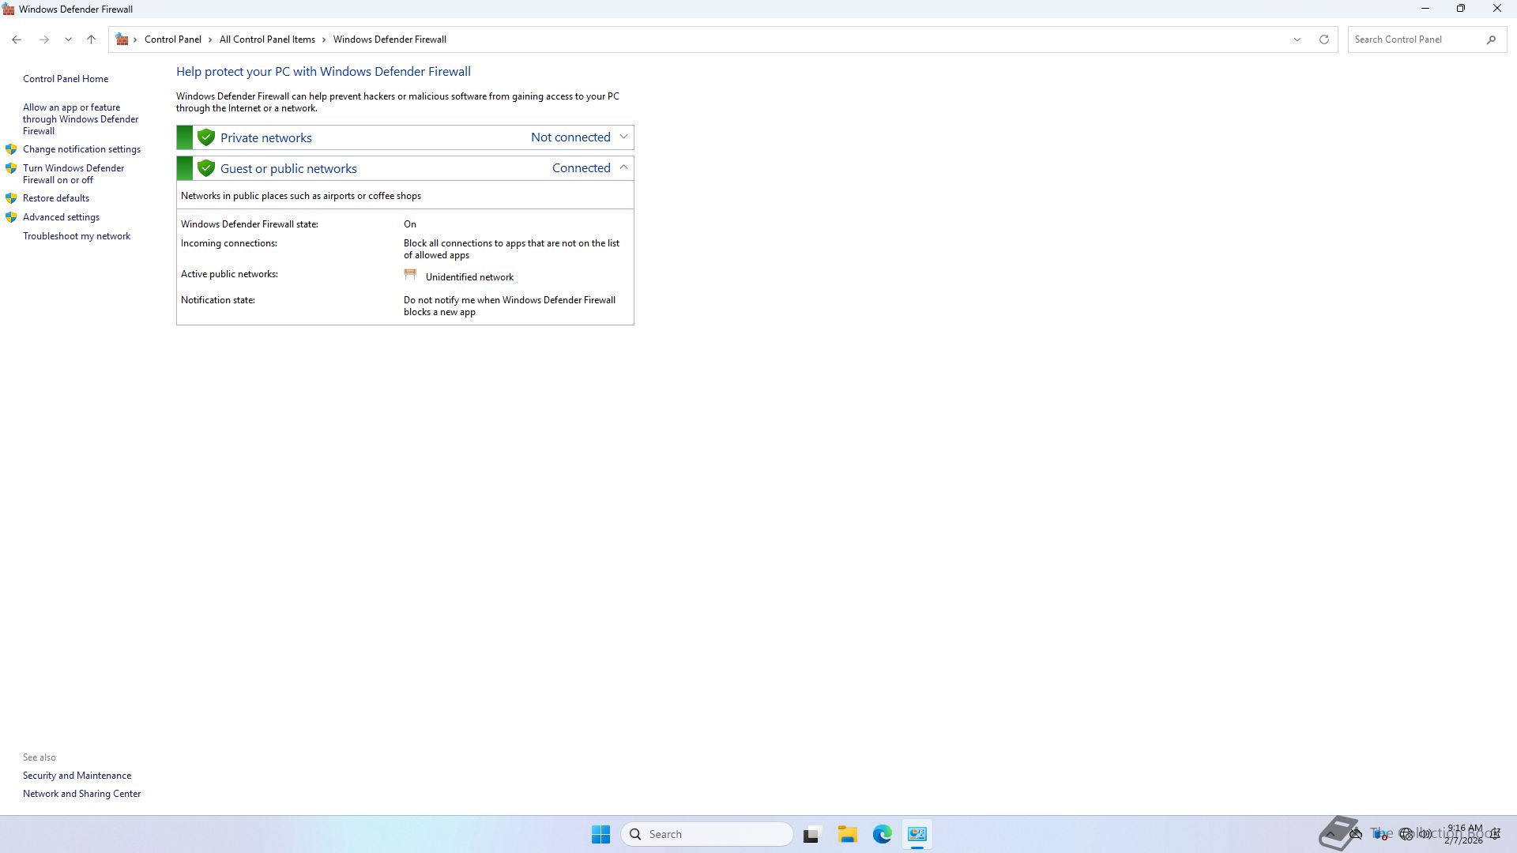Open Advanced settings link
The height and width of the screenshot is (853, 1517).
[x=61, y=217]
